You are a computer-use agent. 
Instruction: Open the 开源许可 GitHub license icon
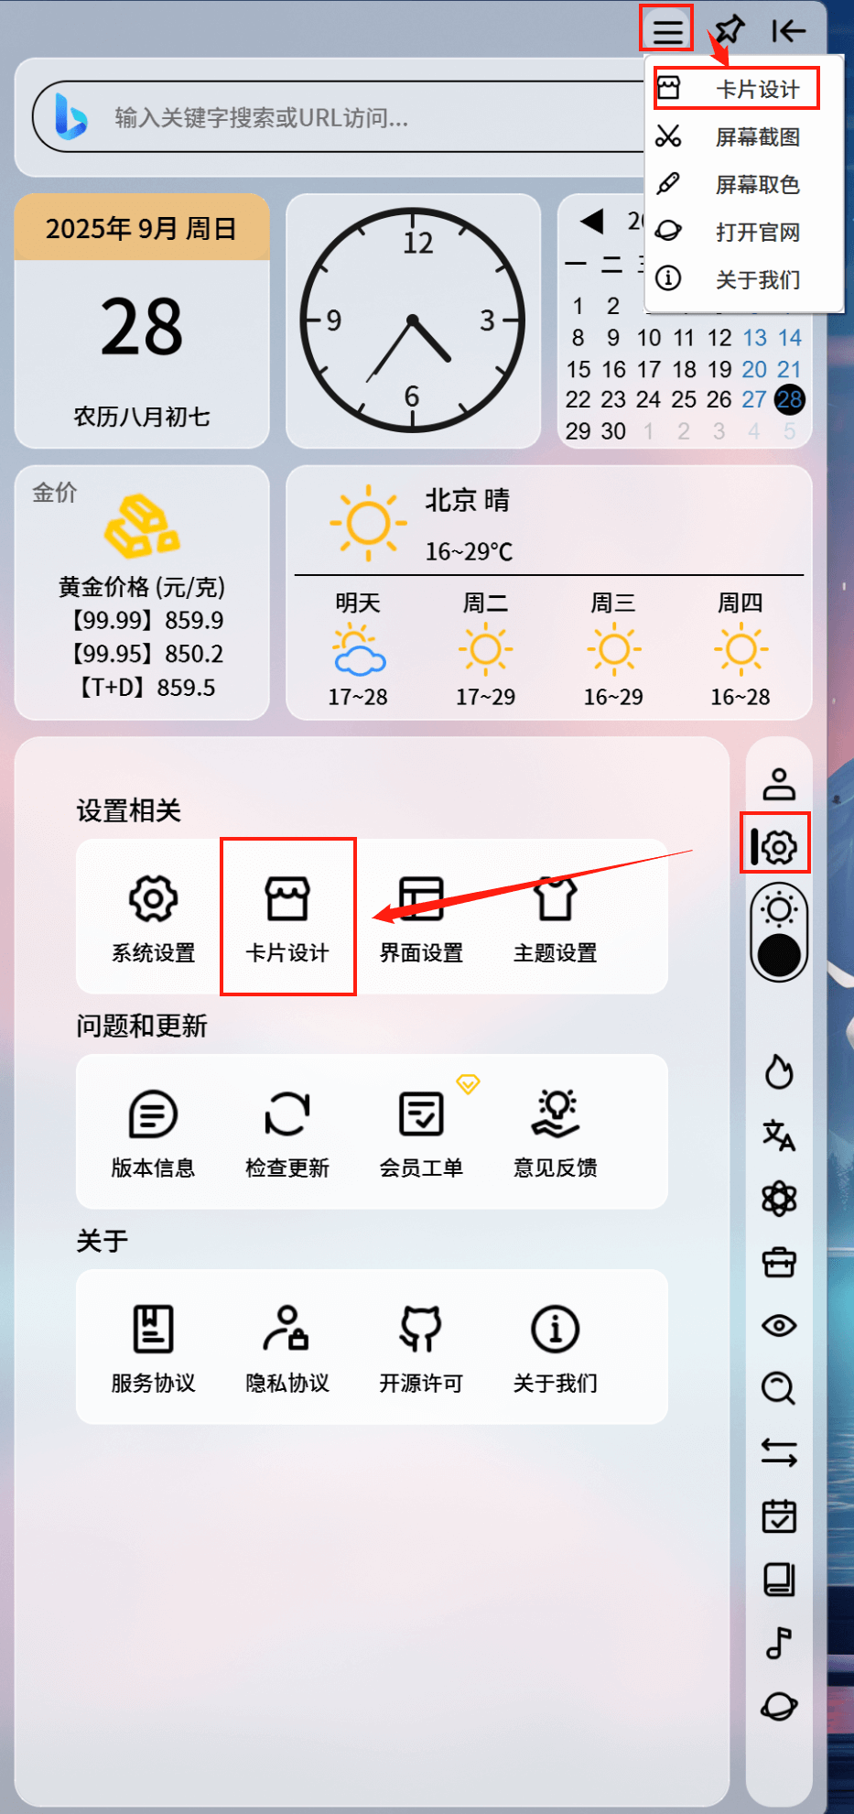click(421, 1330)
